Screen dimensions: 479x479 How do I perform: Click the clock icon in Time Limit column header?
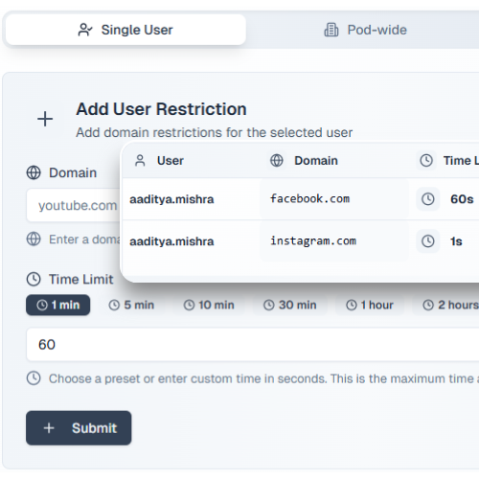coord(426,161)
